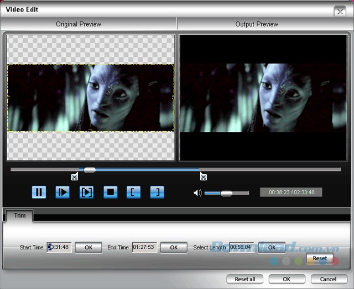The image size is (354, 289).
Task: Focus the End Time input field
Action: click(x=144, y=247)
